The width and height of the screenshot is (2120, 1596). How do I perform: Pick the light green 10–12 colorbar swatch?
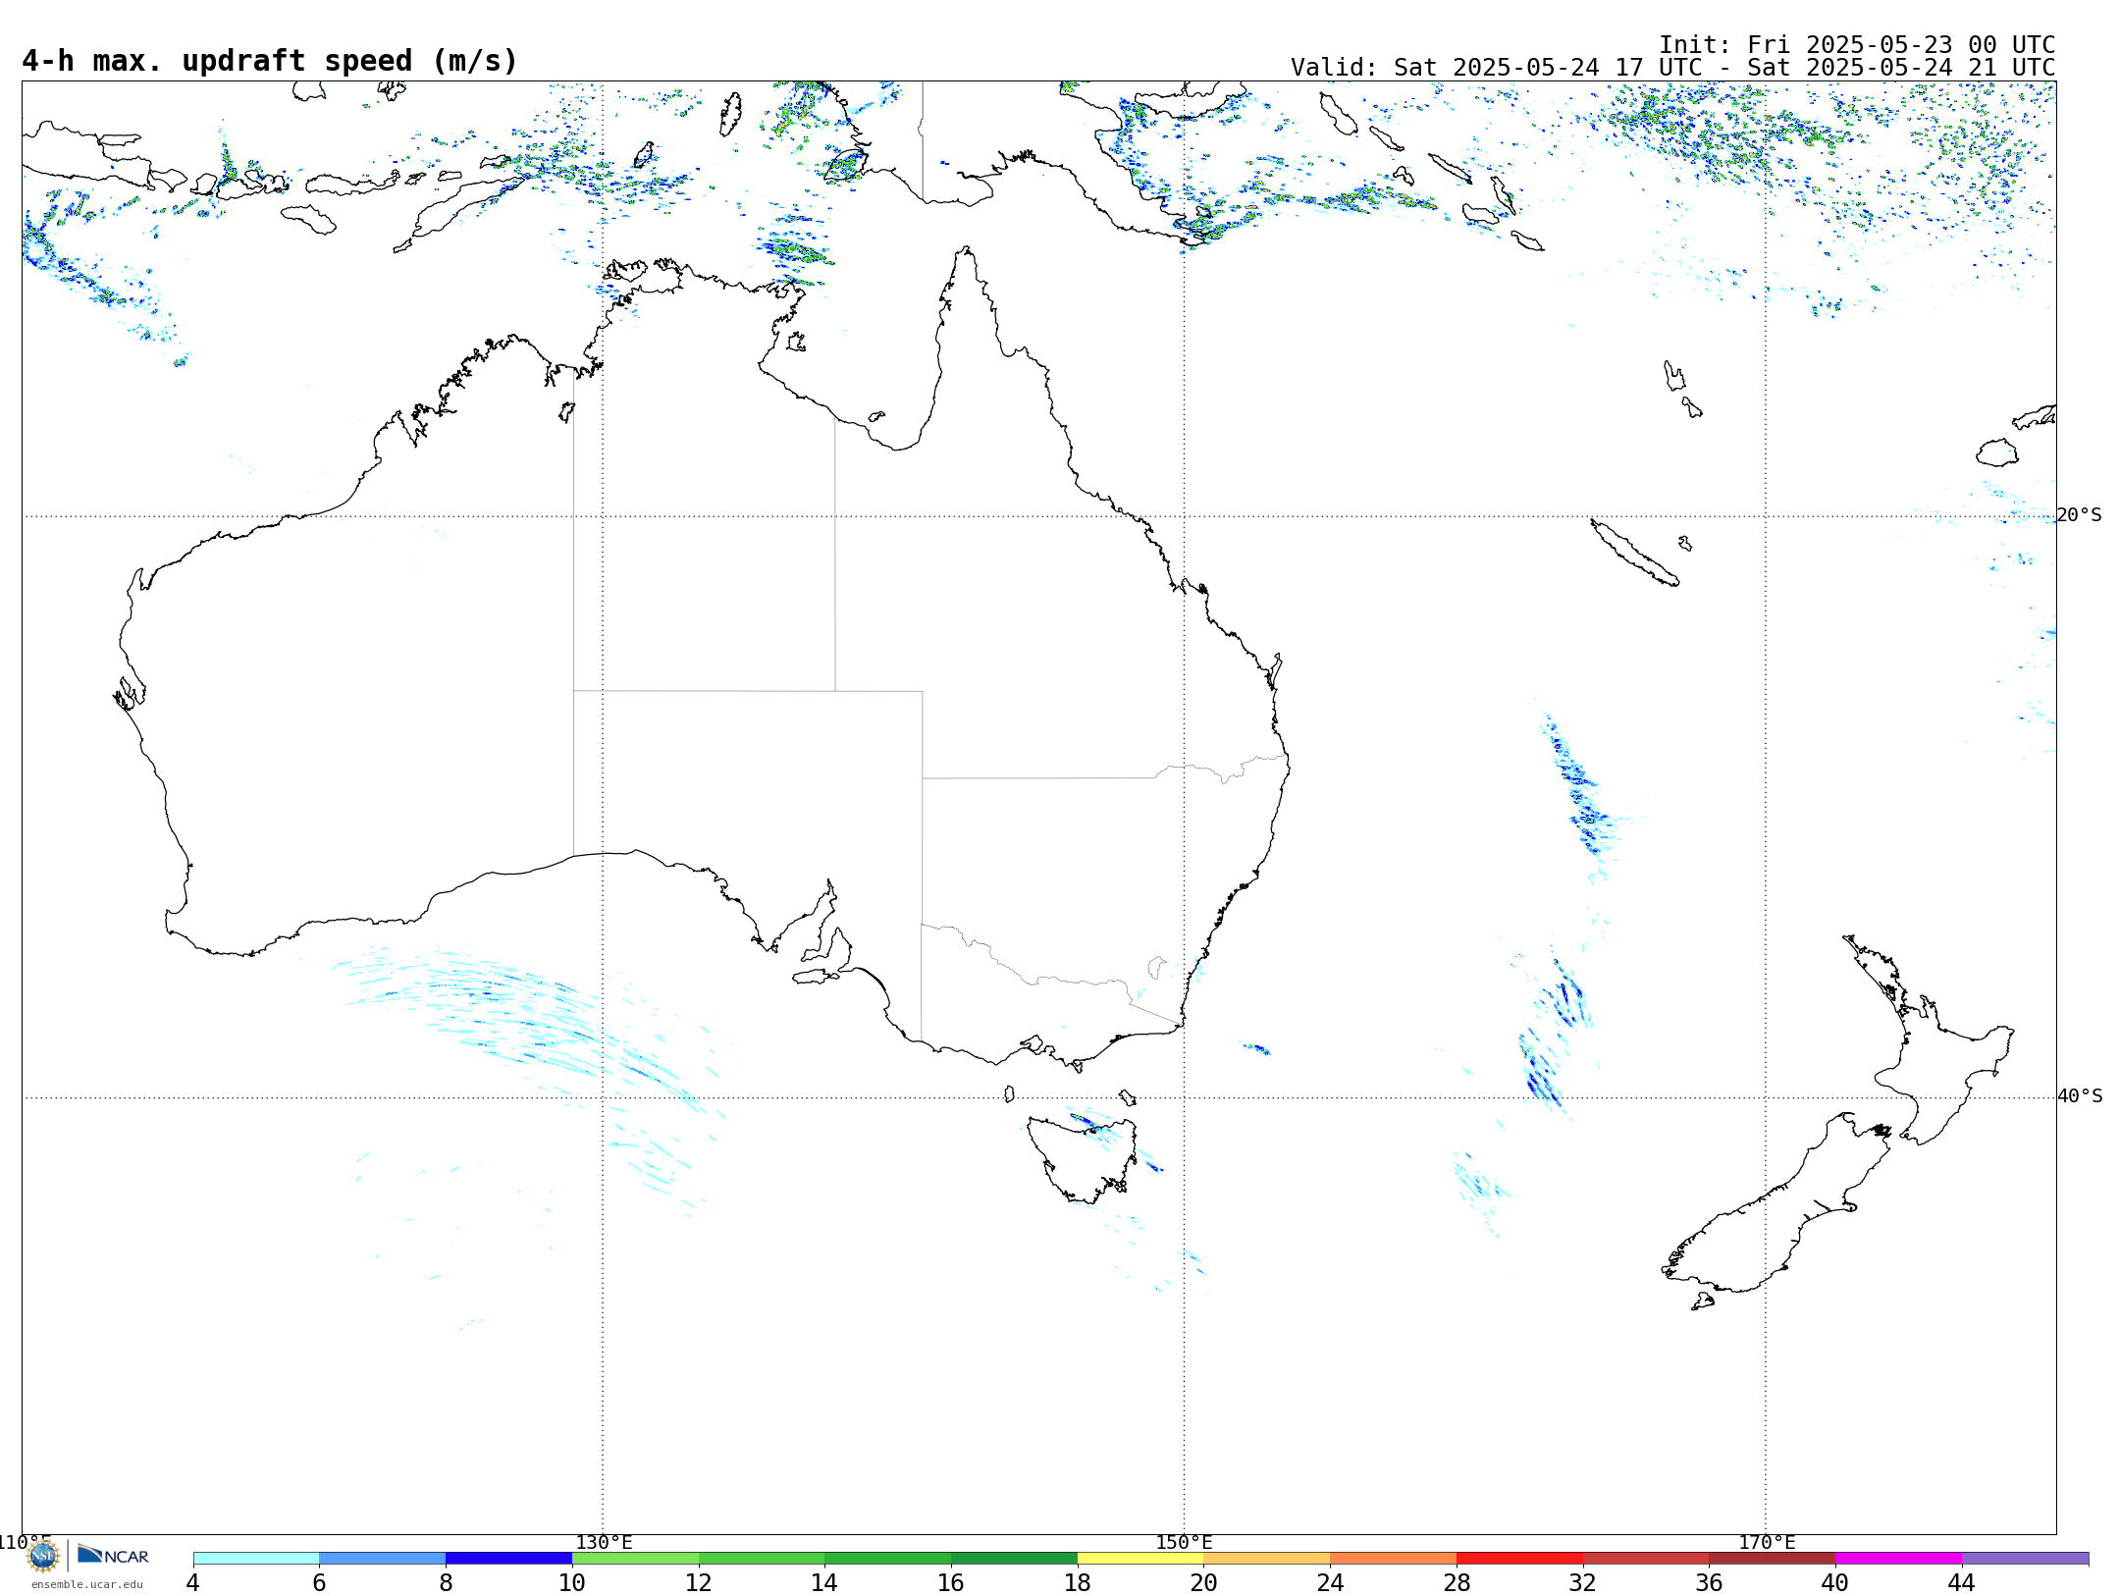coord(635,1558)
